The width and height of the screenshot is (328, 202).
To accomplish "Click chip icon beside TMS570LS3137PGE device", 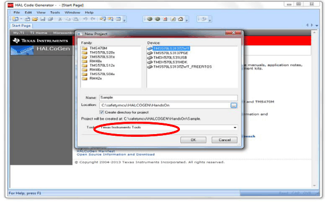I will (x=150, y=53).
